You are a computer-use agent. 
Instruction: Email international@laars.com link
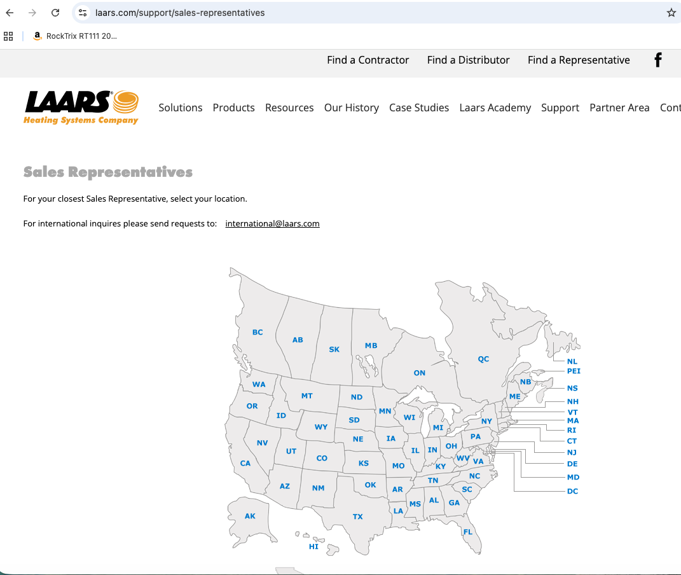tap(272, 224)
